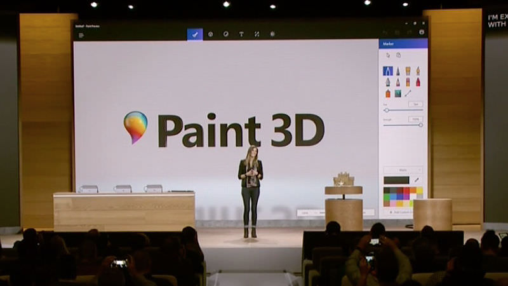508x286 pixels.
Task: Click the current color preview bar
Action: [396, 180]
